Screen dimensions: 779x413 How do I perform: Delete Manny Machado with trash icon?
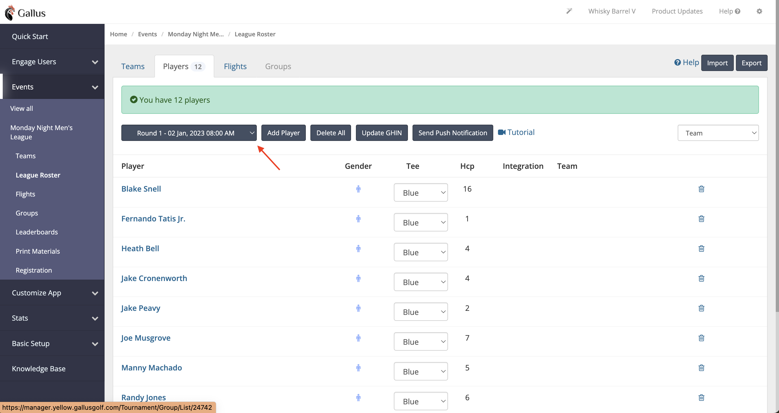[x=701, y=368]
